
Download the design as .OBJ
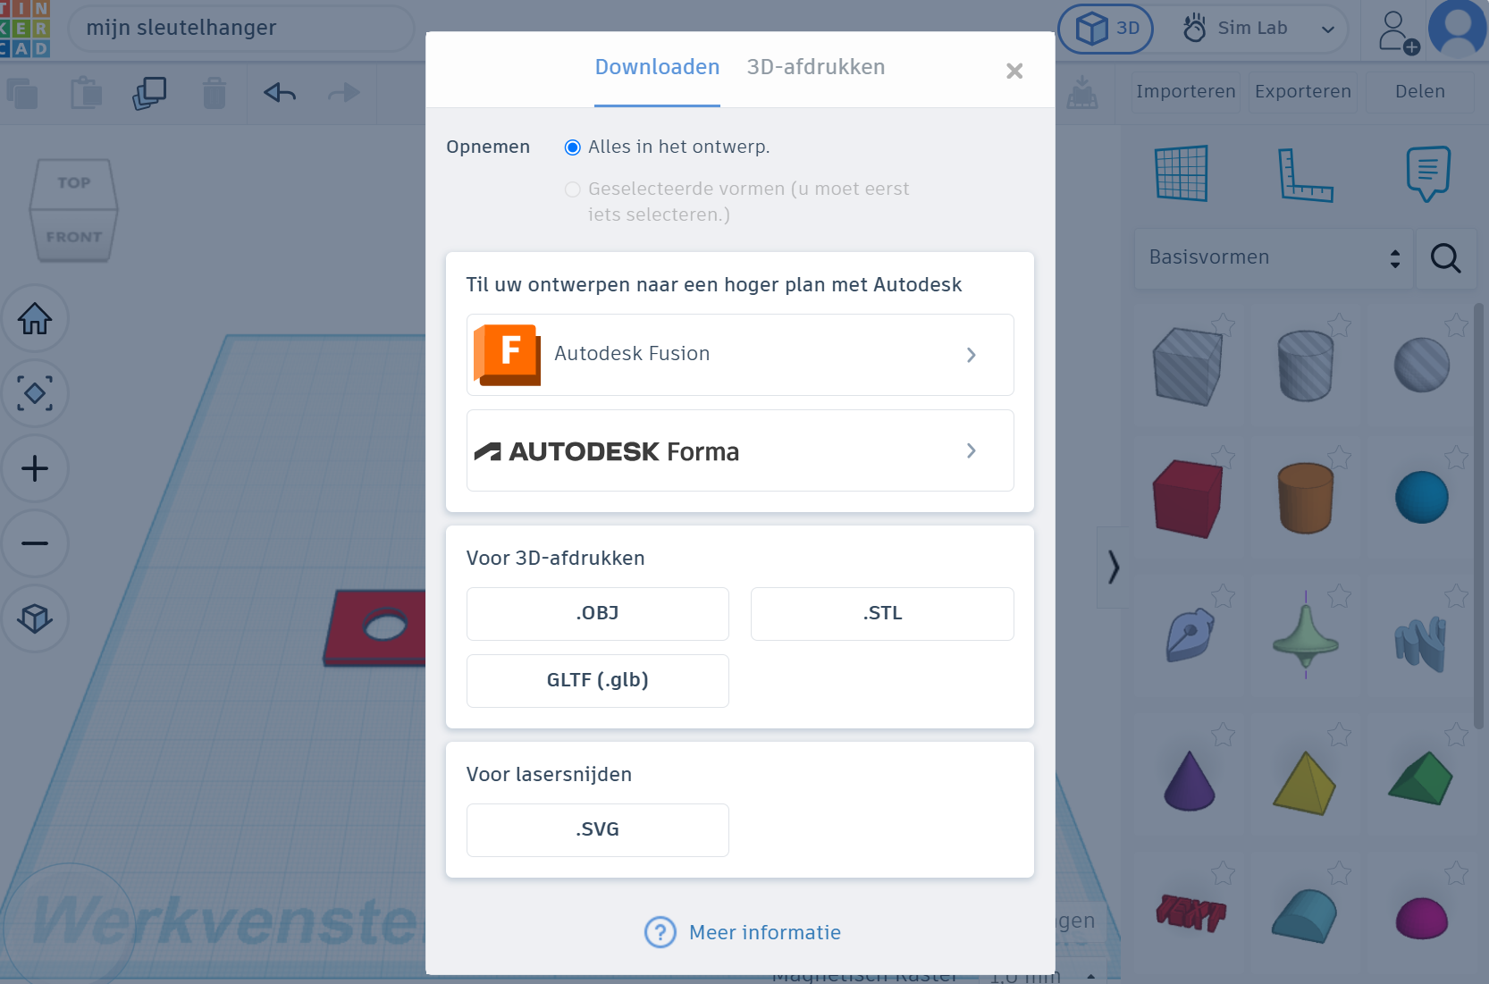coord(598,614)
